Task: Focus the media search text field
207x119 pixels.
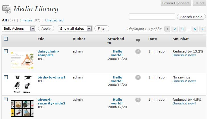Action: (x=152, y=17)
